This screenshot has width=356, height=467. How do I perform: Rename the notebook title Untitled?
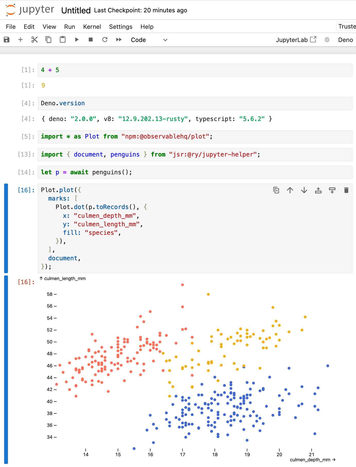[x=76, y=11]
